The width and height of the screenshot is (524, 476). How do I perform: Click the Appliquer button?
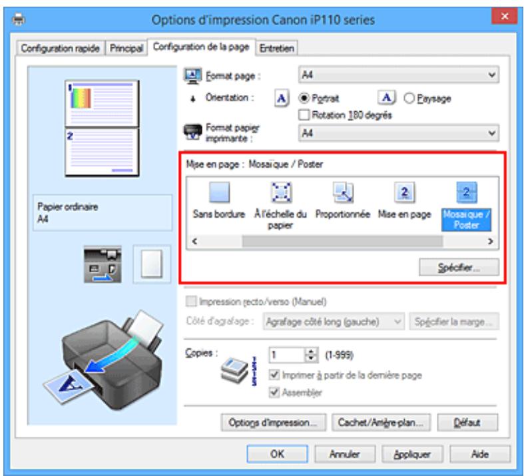(x=412, y=454)
